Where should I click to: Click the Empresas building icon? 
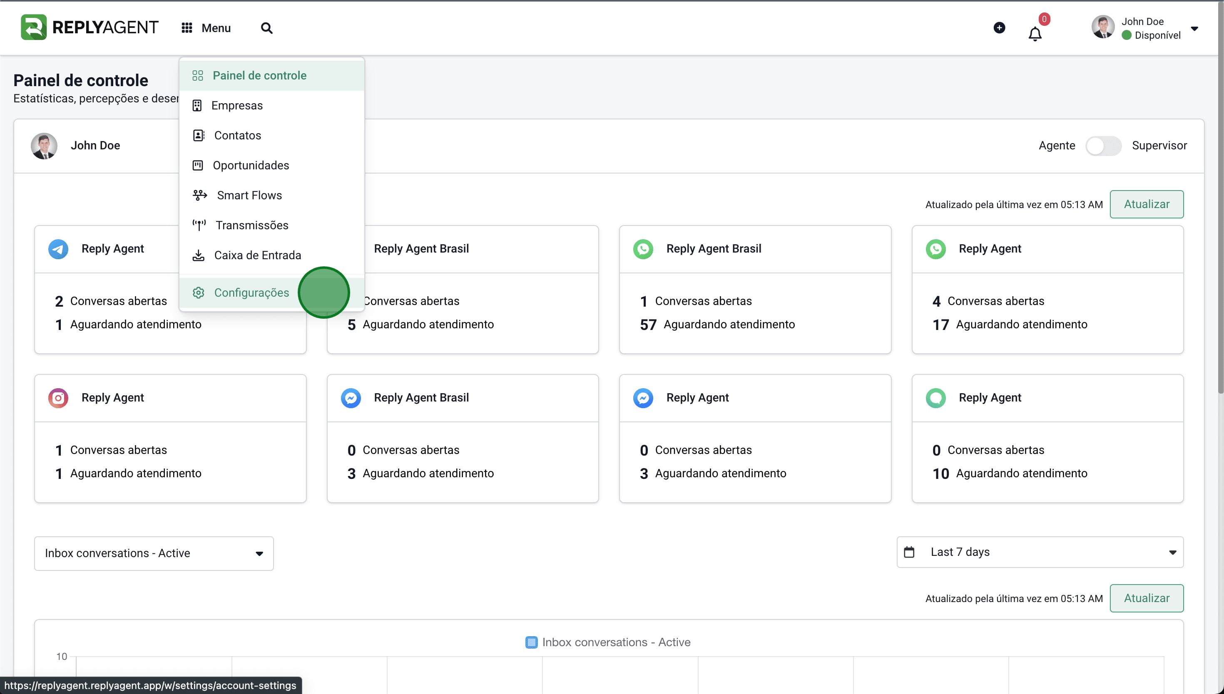coord(197,105)
